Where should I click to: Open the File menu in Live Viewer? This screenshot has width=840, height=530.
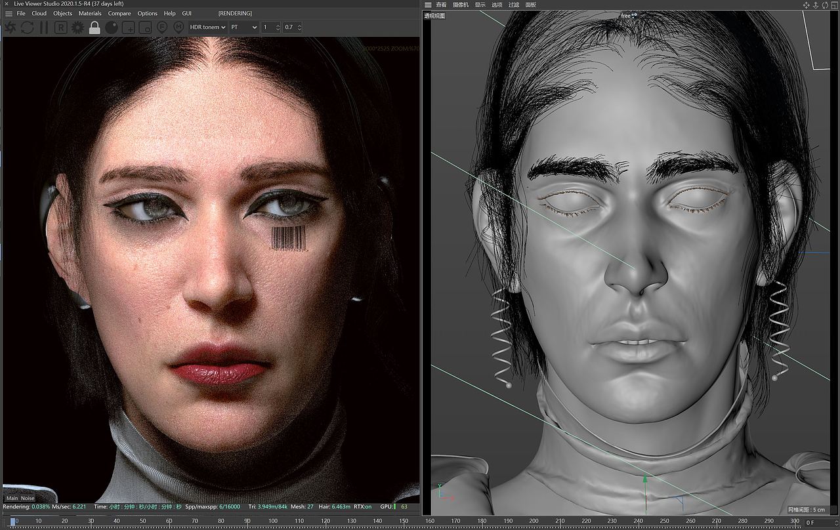[x=21, y=13]
